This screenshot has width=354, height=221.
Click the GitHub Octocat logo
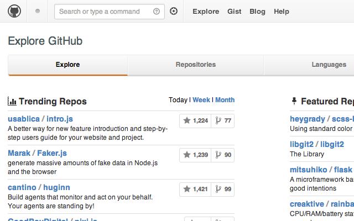tap(14, 11)
